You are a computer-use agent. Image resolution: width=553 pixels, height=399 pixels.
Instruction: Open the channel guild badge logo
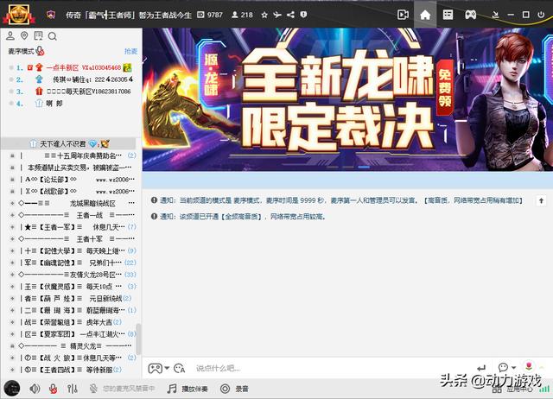(x=19, y=14)
